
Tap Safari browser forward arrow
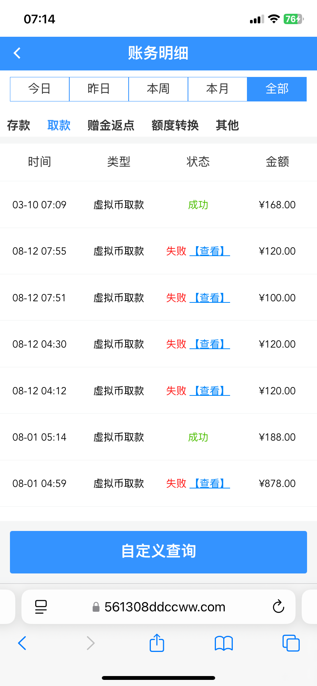point(90,643)
